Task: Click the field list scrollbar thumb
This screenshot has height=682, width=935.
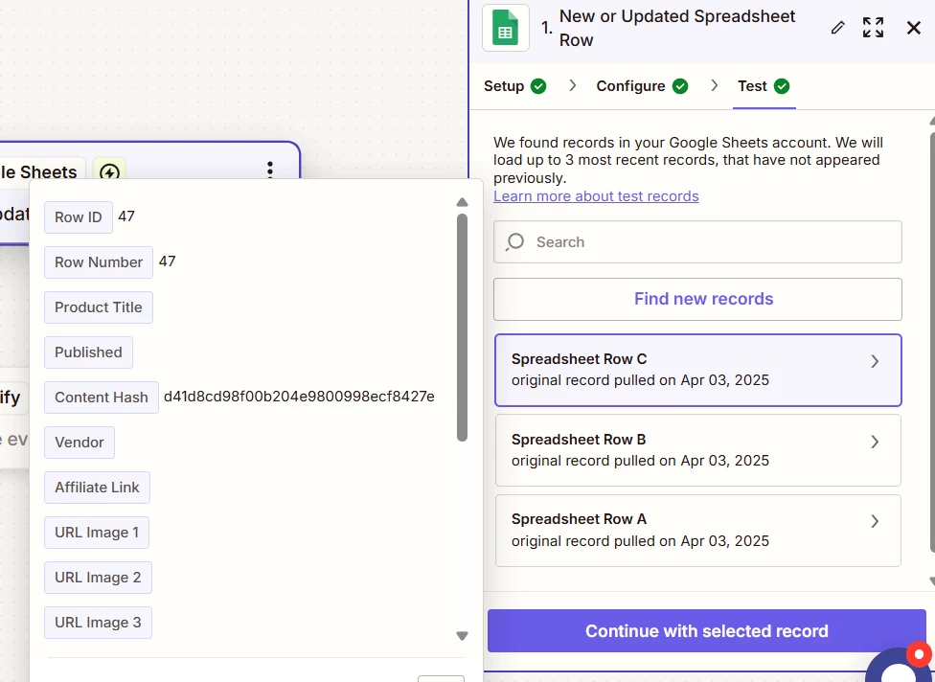Action: point(462,328)
